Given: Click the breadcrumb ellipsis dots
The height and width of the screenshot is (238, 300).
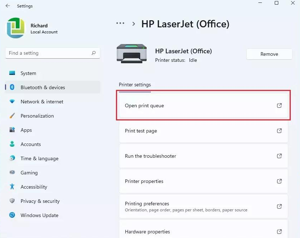Looking at the screenshot, I should [x=120, y=23].
